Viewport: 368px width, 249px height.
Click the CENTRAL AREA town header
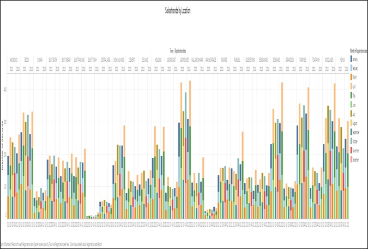(x=105, y=60)
